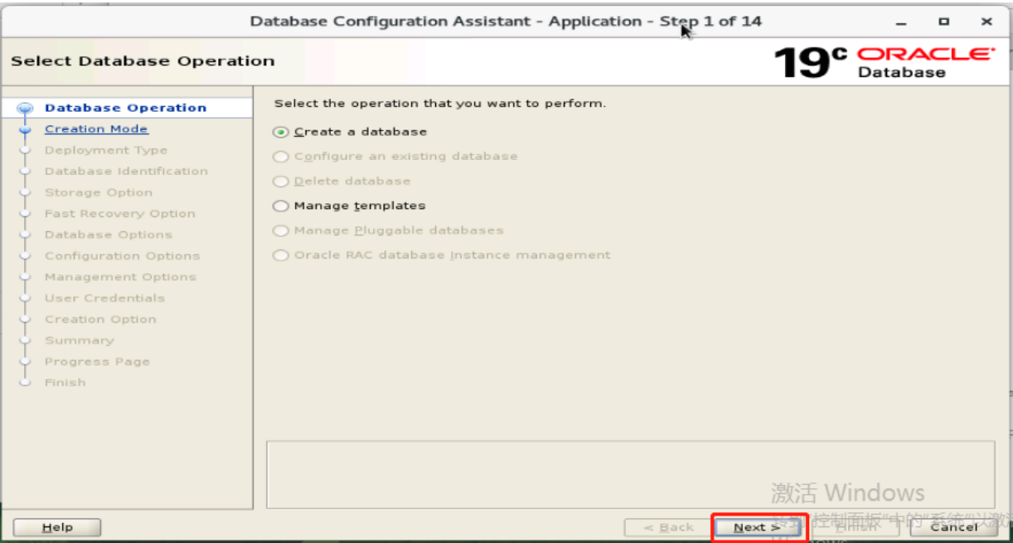The width and height of the screenshot is (1013, 543).
Task: Select Configure an existing database option
Action: pyautogui.click(x=281, y=157)
